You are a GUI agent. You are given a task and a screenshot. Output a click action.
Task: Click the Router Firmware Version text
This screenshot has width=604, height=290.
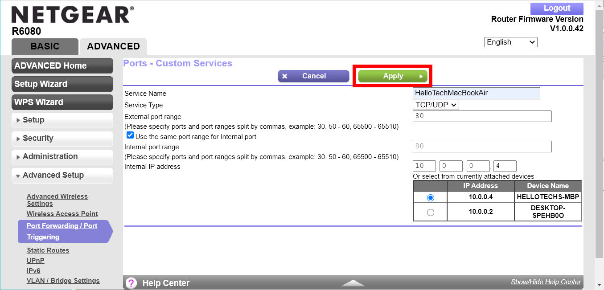pyautogui.click(x=537, y=19)
